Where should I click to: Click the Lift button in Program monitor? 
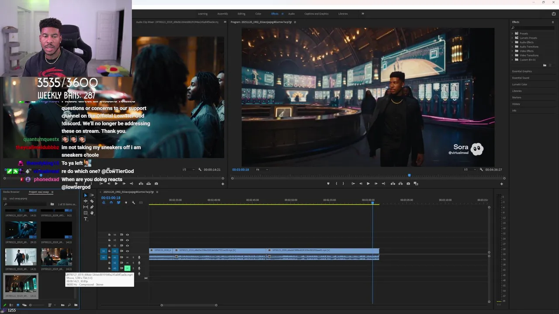pos(393,184)
